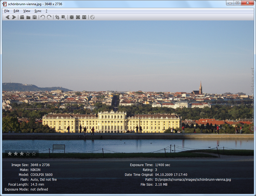Set the rating to four stars

coord(28,154)
